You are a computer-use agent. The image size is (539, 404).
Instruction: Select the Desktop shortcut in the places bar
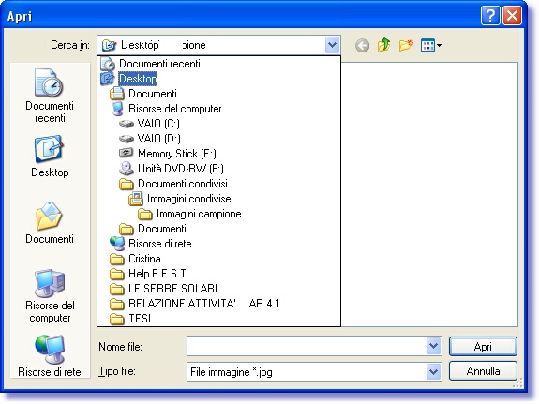(x=50, y=157)
